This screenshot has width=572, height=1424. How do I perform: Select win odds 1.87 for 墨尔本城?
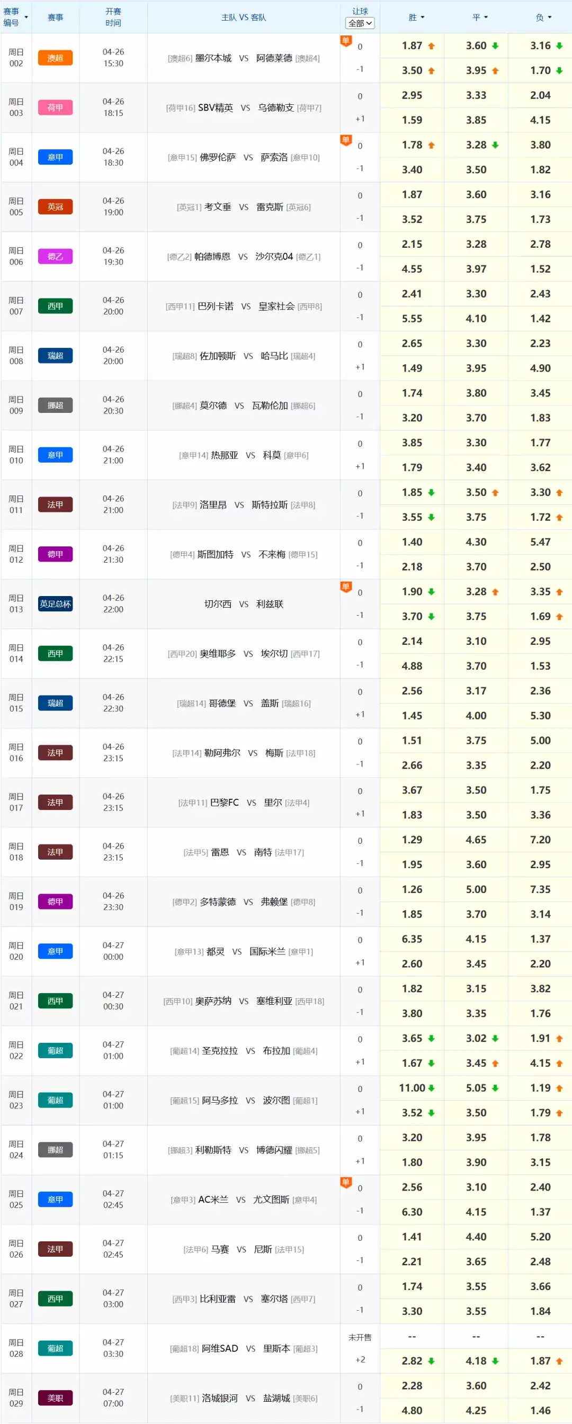click(x=412, y=46)
